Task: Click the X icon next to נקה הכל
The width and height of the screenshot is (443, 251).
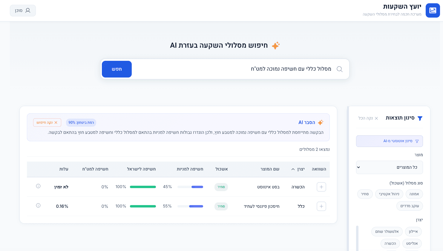Action: coord(376,118)
